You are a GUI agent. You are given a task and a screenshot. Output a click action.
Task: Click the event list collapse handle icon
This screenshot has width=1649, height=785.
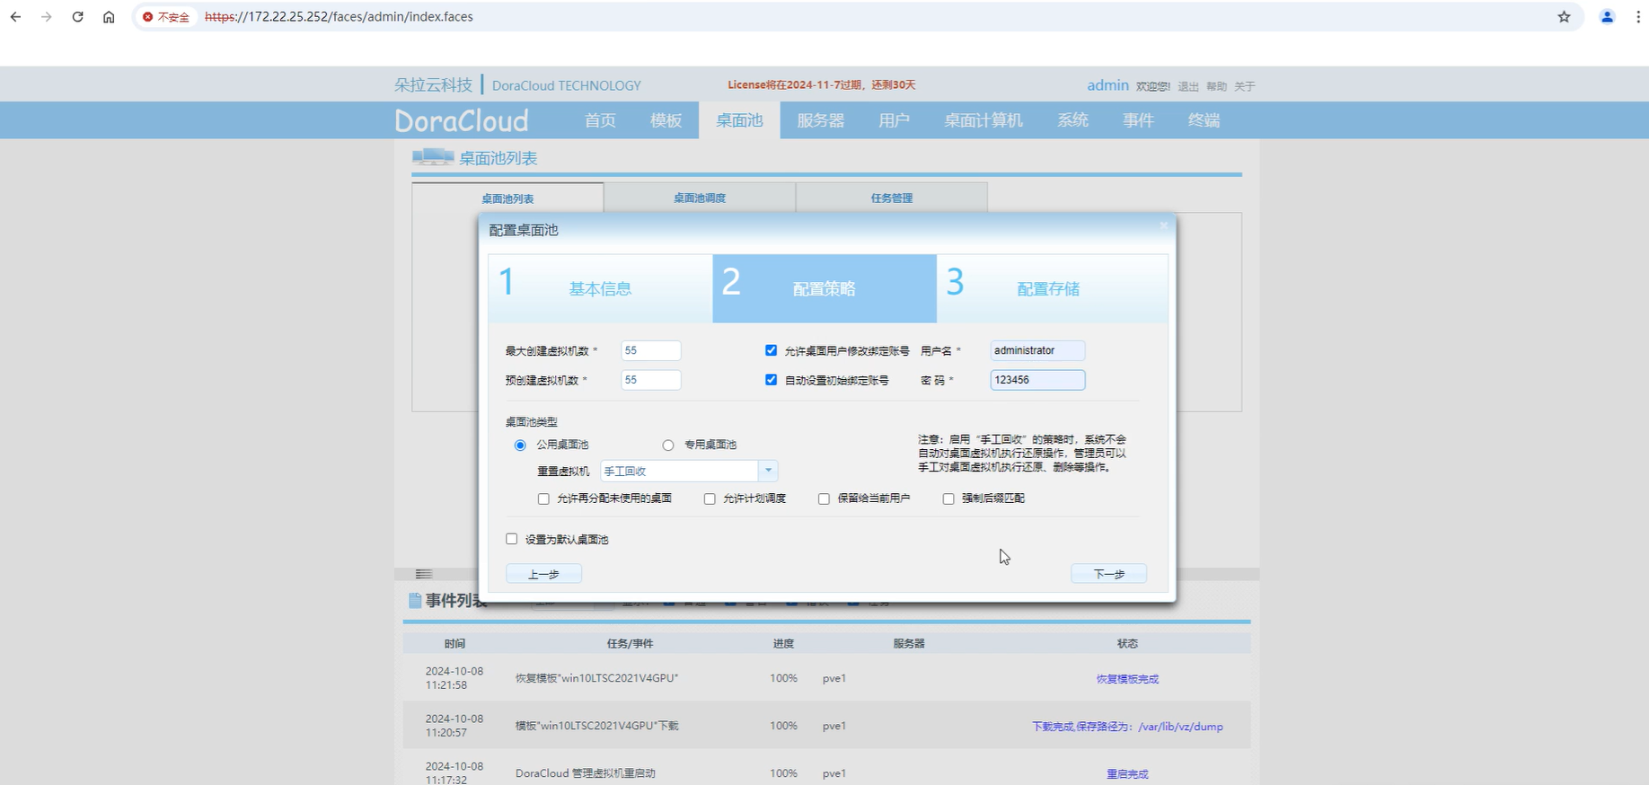pyautogui.click(x=424, y=574)
